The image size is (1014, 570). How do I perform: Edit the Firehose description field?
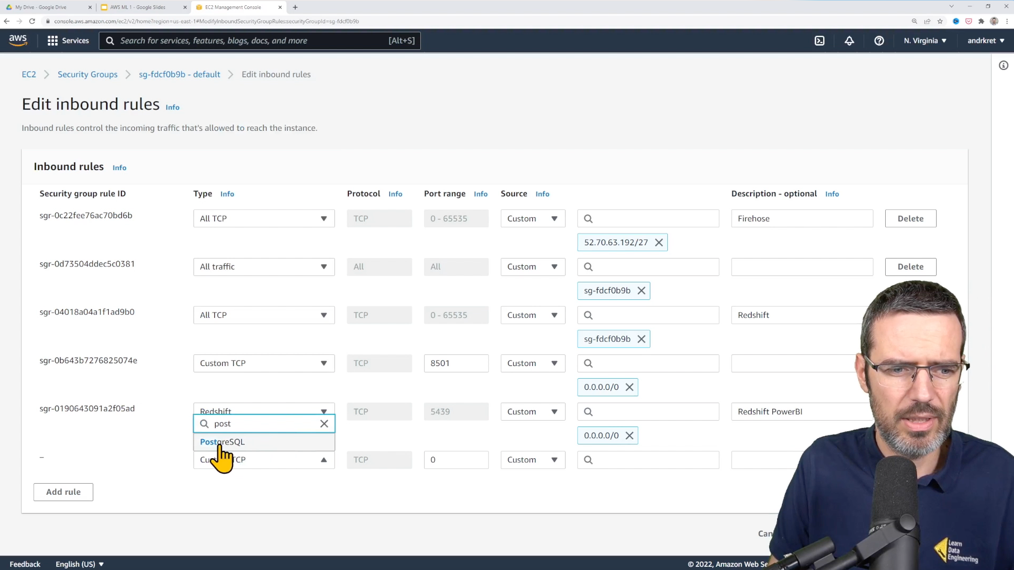tap(801, 219)
